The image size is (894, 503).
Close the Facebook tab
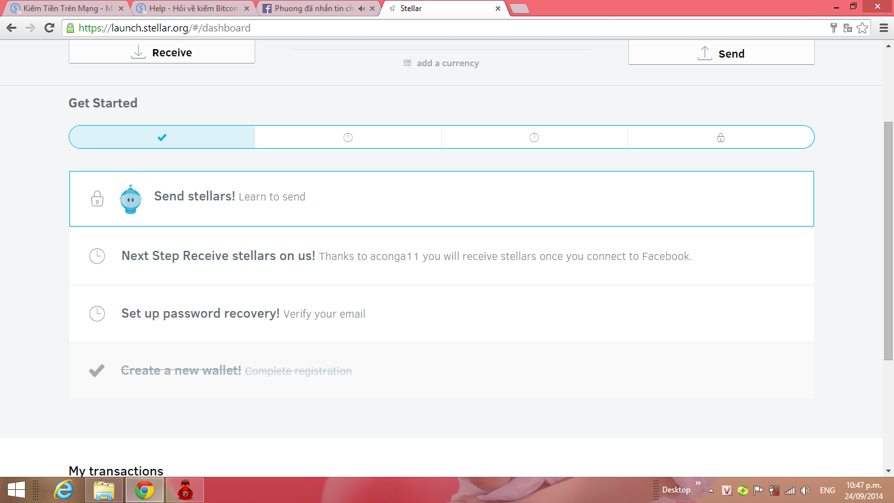click(372, 9)
